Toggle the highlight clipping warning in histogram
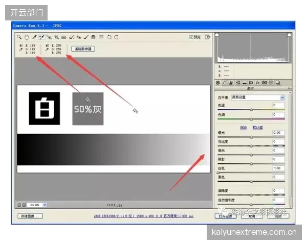This screenshot has height=245, width=307. 289,35
